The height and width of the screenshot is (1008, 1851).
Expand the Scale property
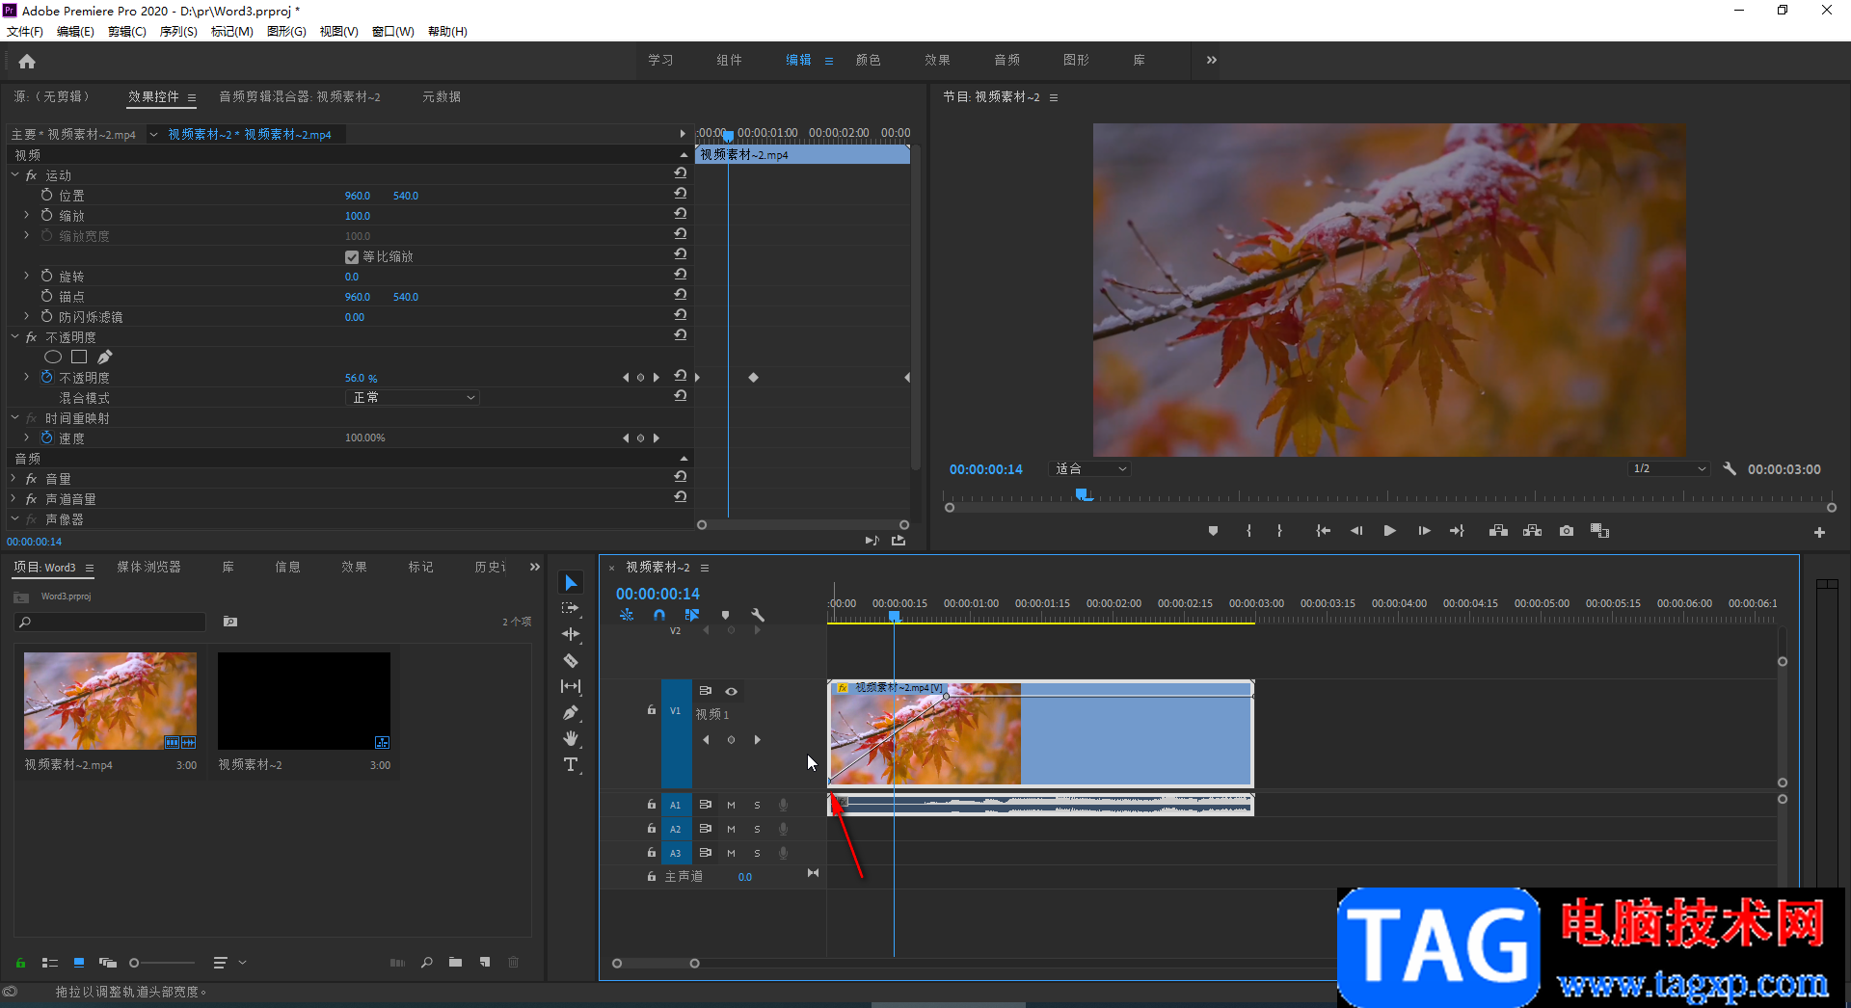pyautogui.click(x=27, y=216)
